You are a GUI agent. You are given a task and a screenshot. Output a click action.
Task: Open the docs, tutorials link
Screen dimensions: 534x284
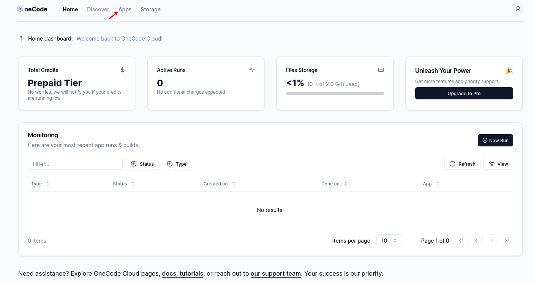pos(183,273)
